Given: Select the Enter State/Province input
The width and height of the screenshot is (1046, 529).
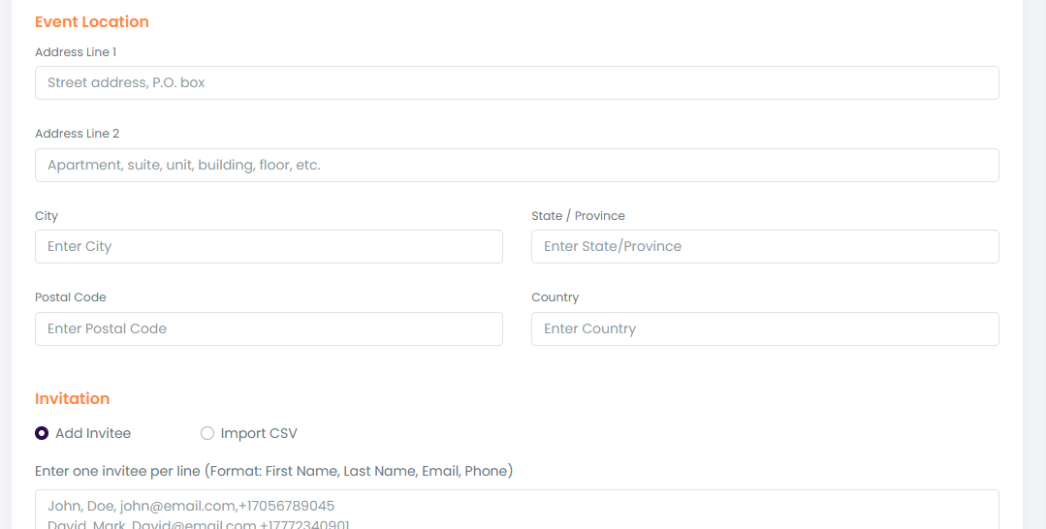Looking at the screenshot, I should (765, 246).
